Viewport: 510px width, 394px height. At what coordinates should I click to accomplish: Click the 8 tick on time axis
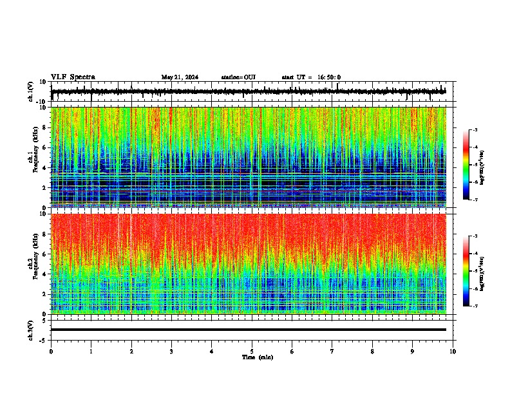[372, 352]
